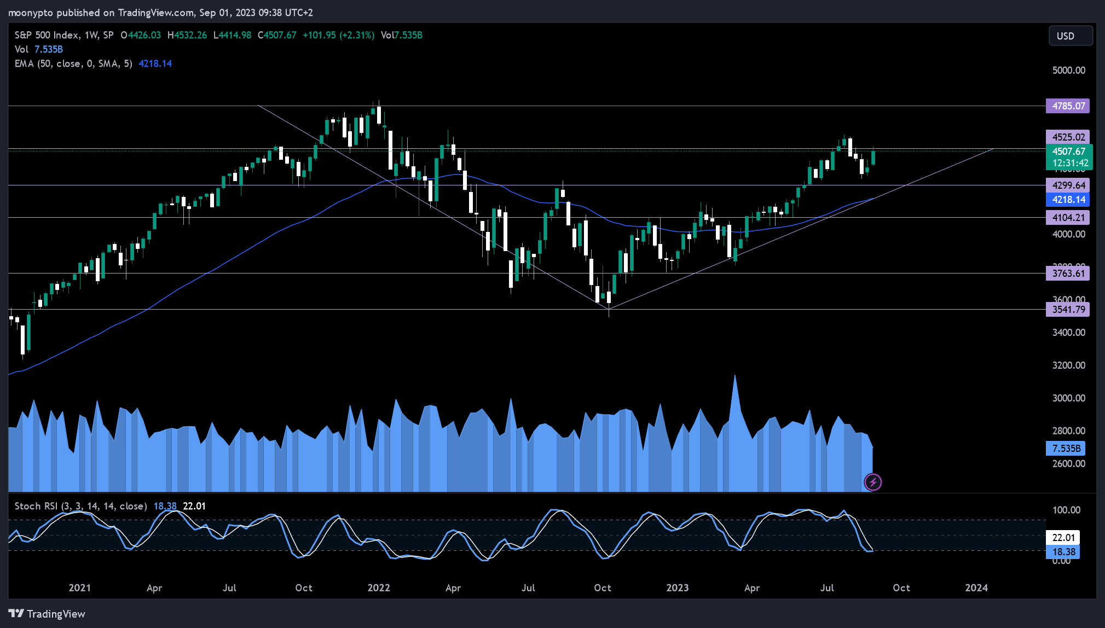Screen dimensions: 1105x628
Task: Click the 2023 label on time axis
Action: 677,588
